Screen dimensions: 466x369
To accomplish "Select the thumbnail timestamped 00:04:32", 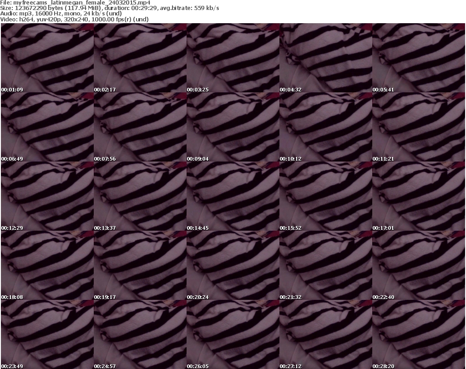I will (326, 58).
